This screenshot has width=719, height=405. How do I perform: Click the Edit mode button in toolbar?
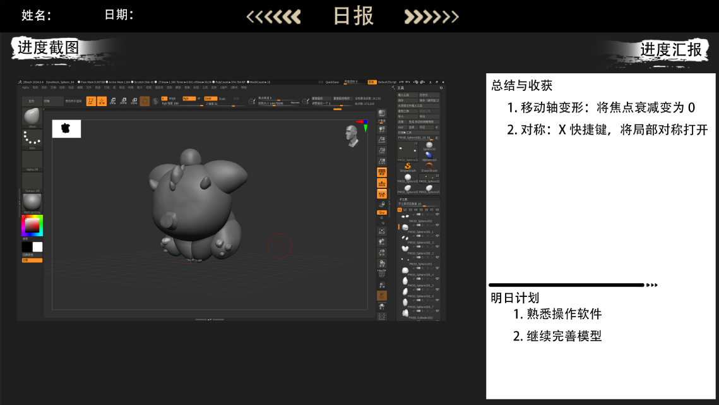92,100
